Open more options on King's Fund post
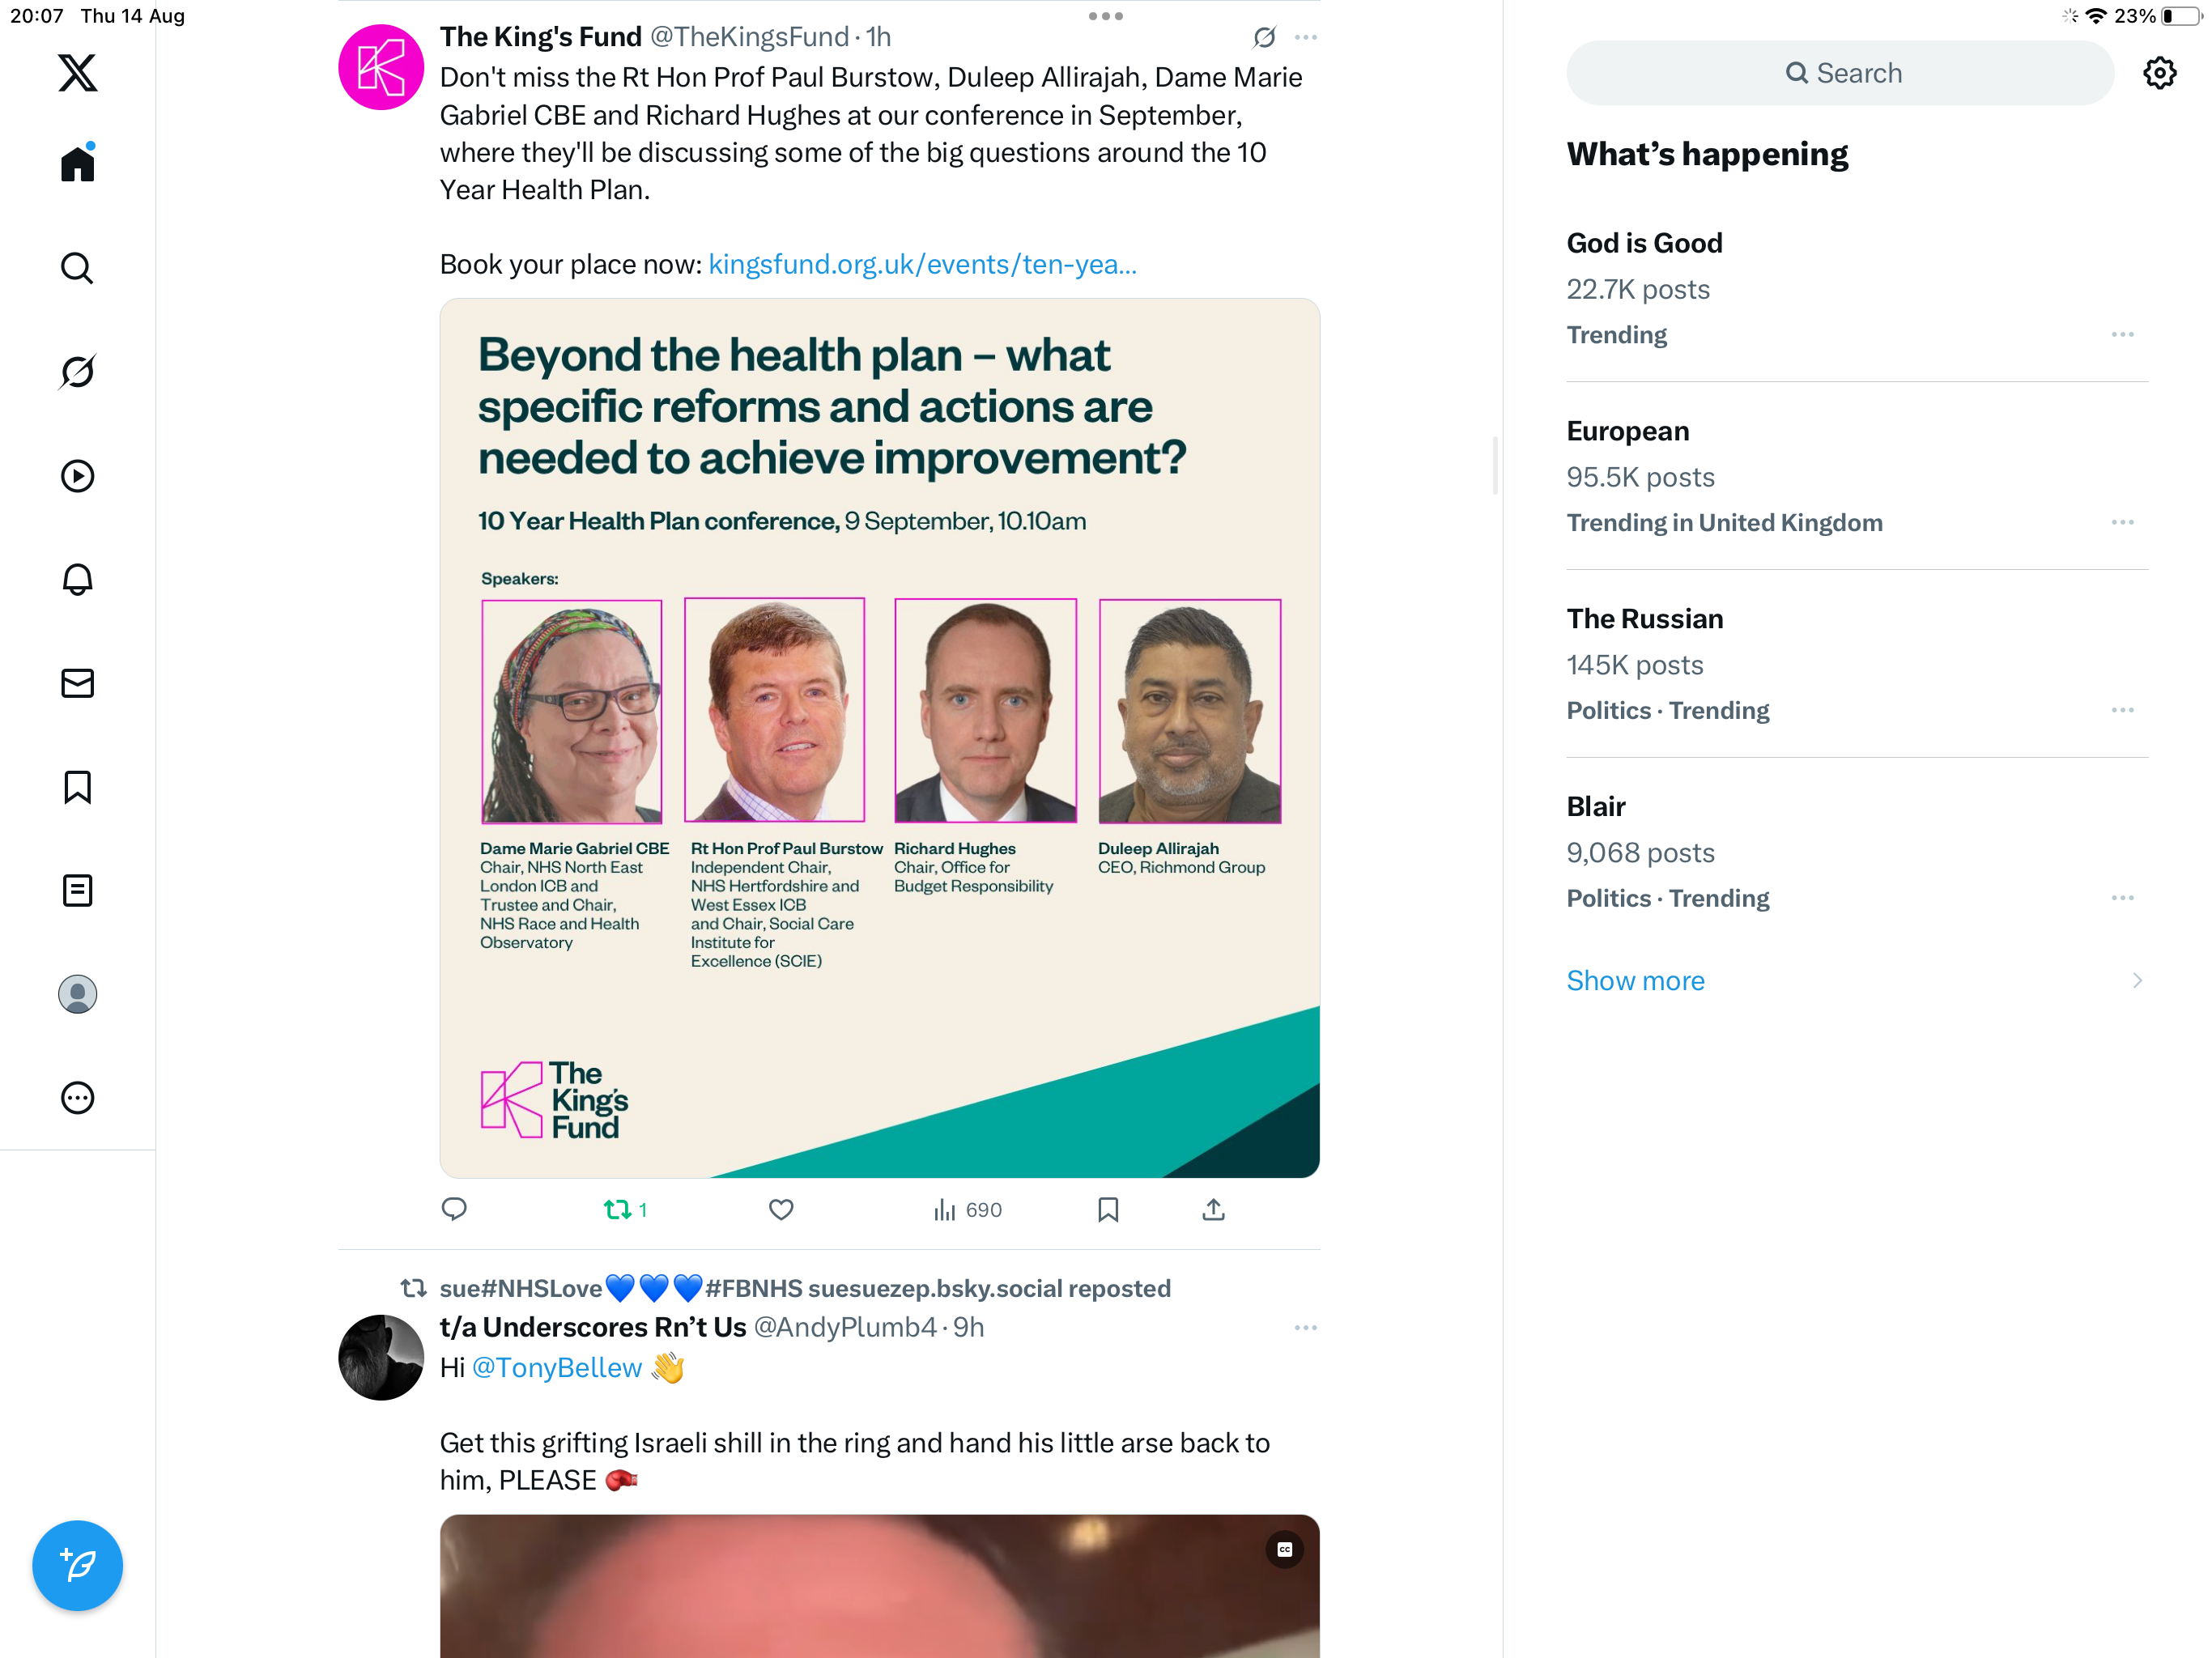The height and width of the screenshot is (1658, 2212). 1305,38
